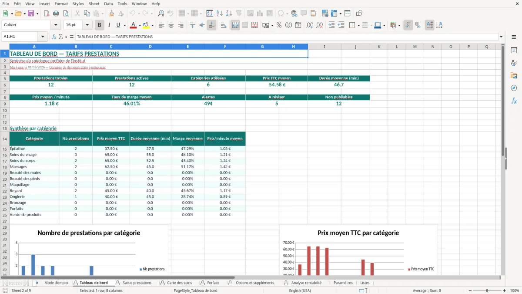Toggle Align Left

[162, 25]
